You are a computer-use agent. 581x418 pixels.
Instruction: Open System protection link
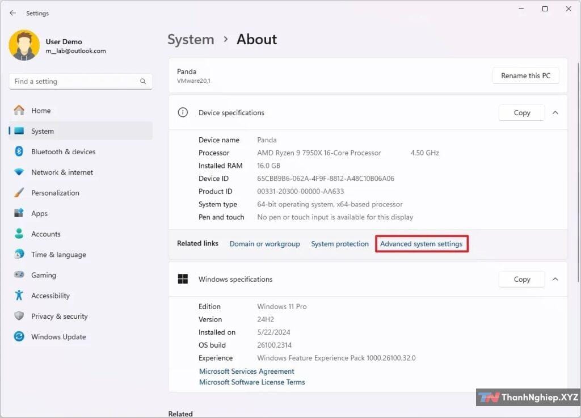click(x=340, y=244)
